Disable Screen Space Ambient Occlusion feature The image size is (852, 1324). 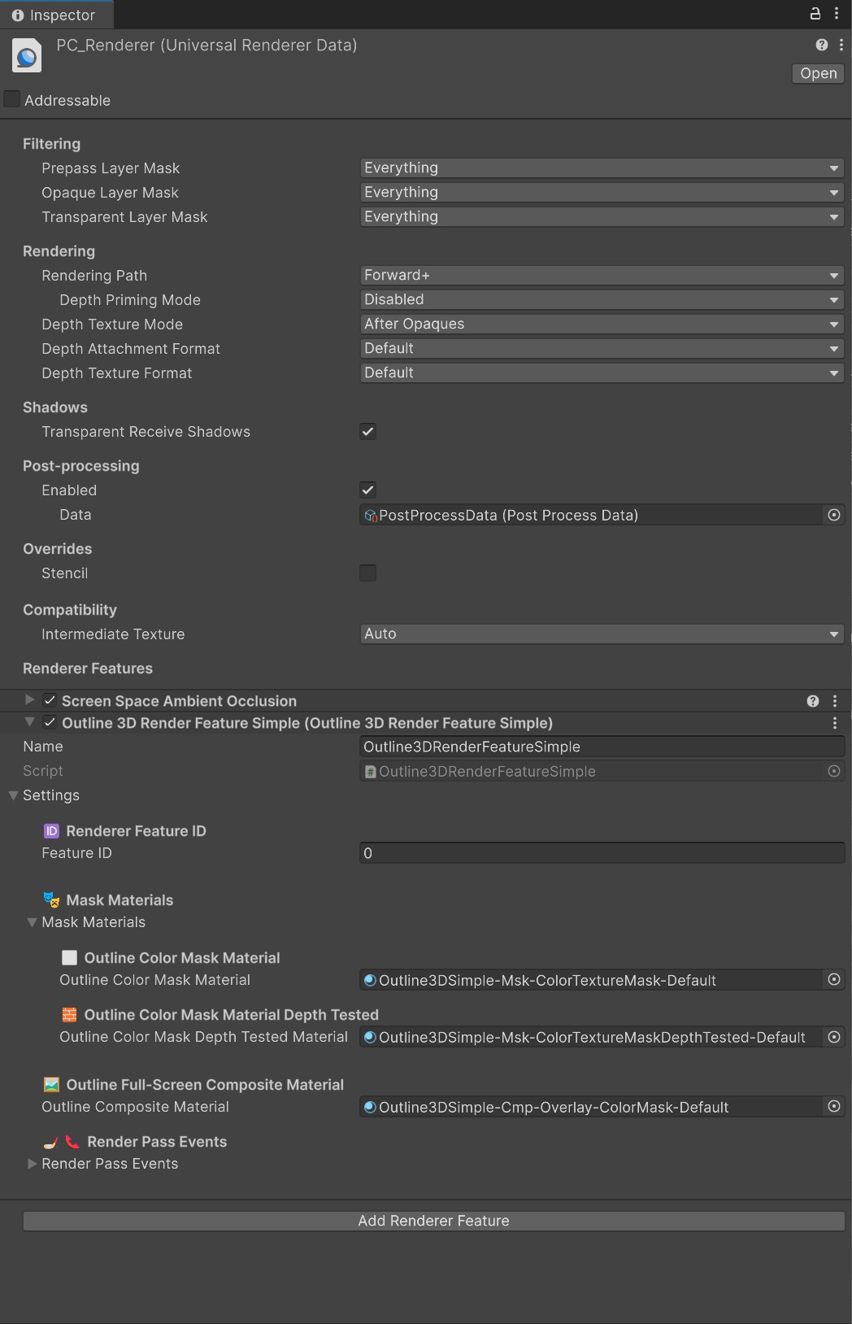(x=50, y=700)
